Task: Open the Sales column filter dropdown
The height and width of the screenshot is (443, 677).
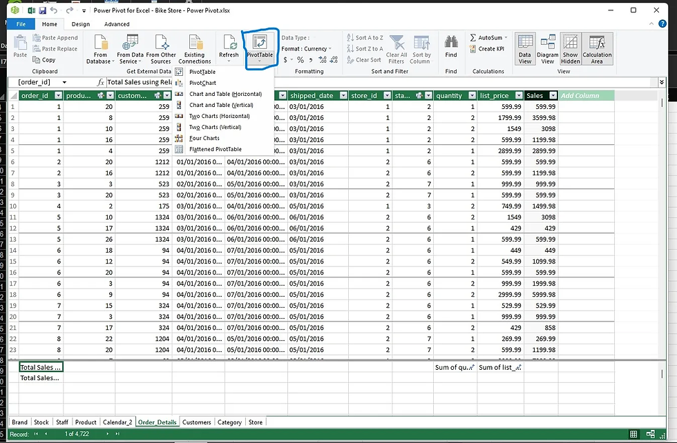Action: point(553,95)
